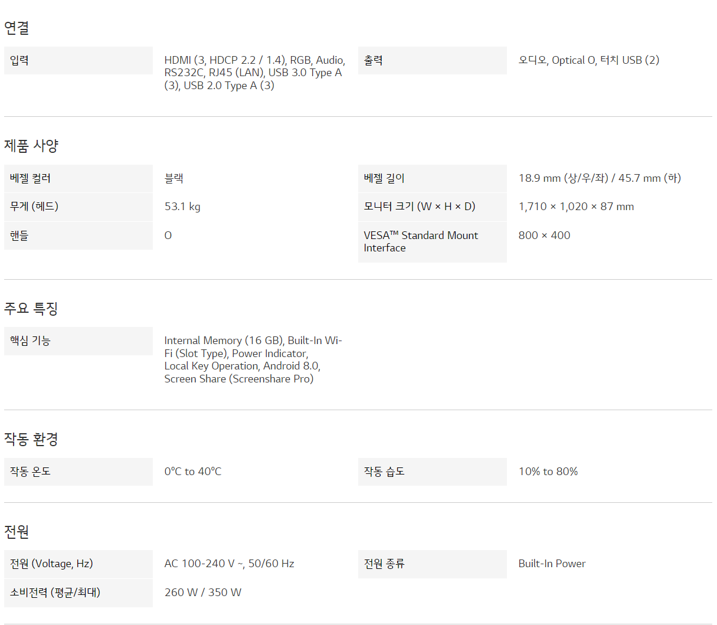Screen dimensions: 717x625
Task: Click the 260 W / 350 W value
Action: [x=202, y=593]
